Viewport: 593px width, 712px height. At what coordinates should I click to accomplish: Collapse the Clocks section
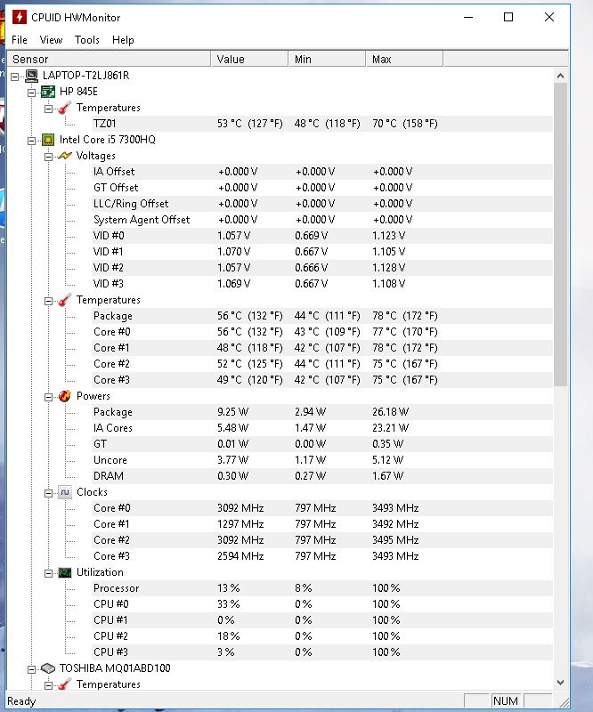tap(48, 494)
